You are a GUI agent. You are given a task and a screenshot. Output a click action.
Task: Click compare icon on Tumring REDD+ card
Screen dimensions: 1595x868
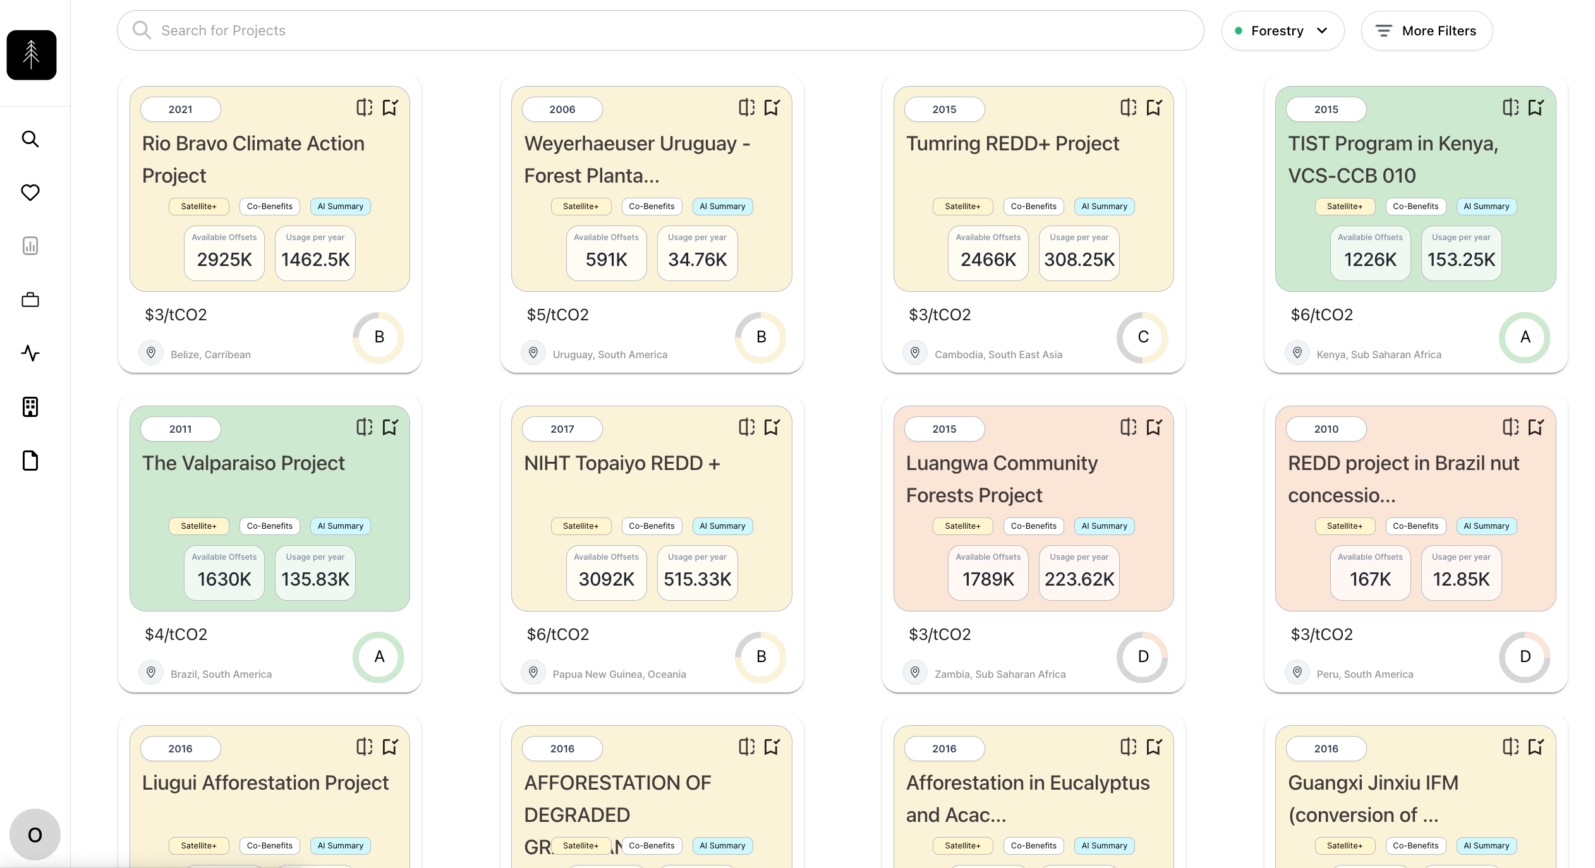pyautogui.click(x=1128, y=107)
